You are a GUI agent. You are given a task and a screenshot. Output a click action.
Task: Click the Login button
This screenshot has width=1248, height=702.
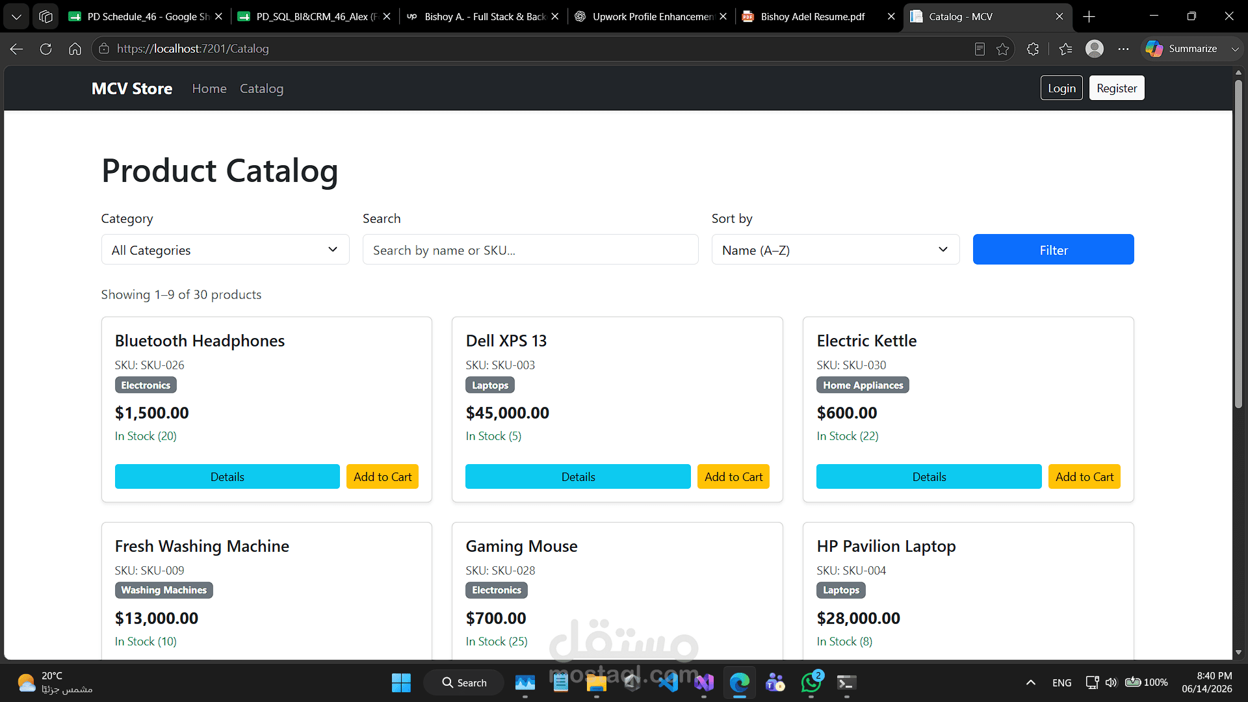1061,88
